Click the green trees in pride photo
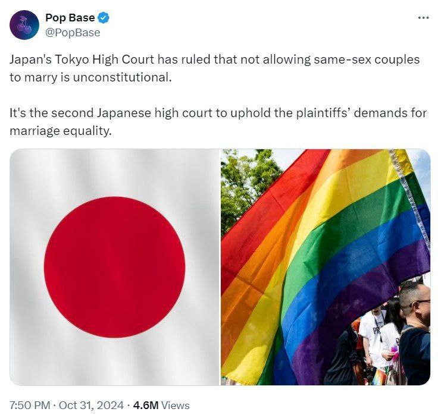This screenshot has height=418, width=441. pyautogui.click(x=248, y=186)
